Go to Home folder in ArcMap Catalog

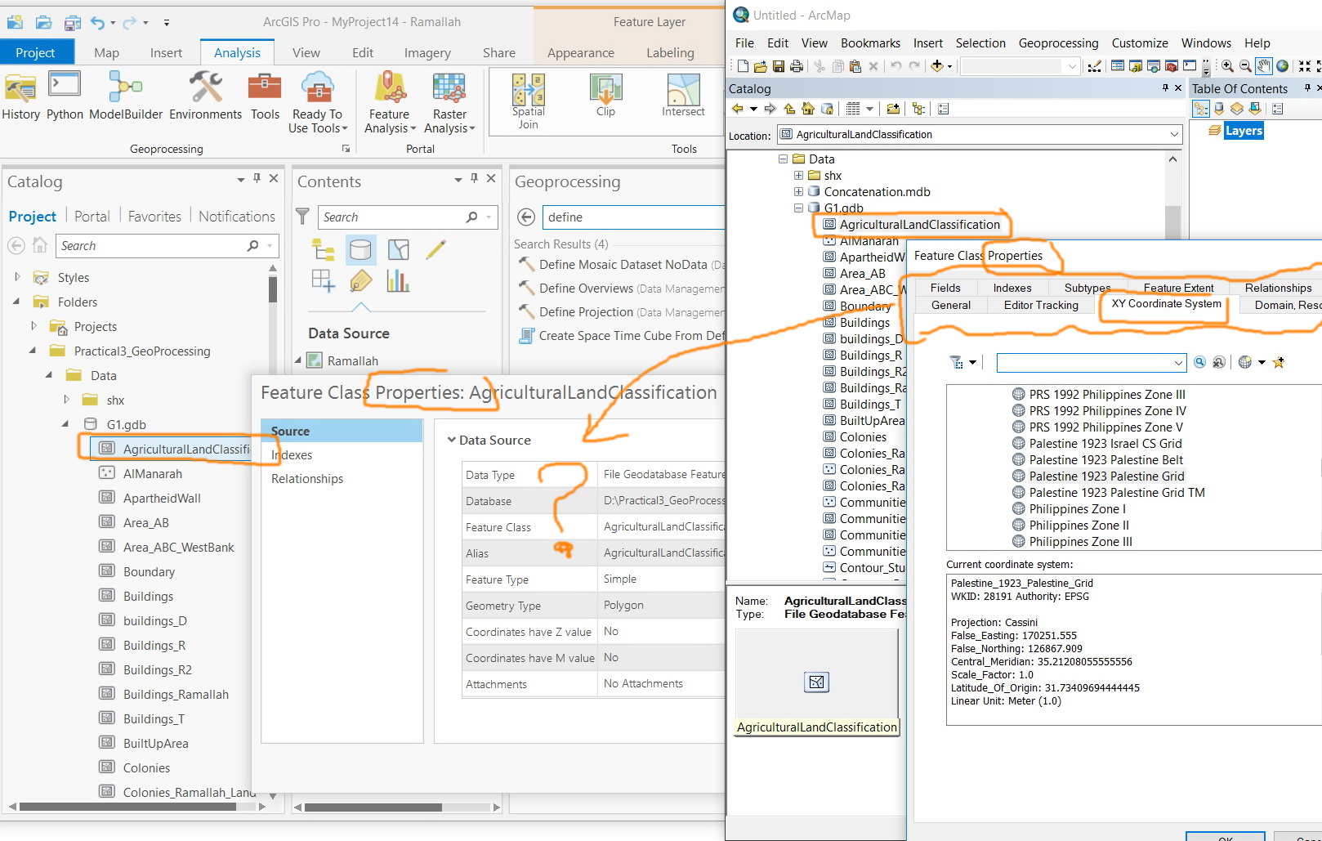[x=807, y=109]
